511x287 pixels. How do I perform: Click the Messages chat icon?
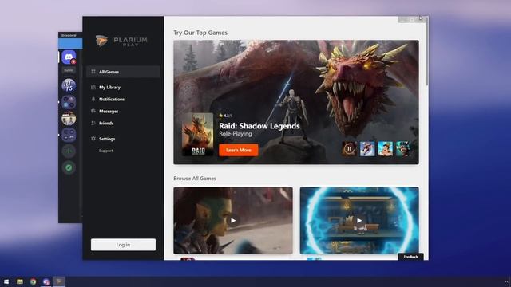(x=93, y=112)
